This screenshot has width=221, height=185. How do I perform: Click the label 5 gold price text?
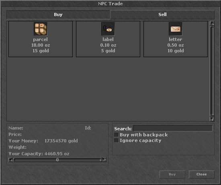[108, 51]
